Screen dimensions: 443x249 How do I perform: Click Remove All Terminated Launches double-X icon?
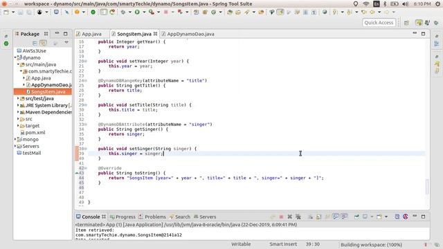tap(298, 216)
